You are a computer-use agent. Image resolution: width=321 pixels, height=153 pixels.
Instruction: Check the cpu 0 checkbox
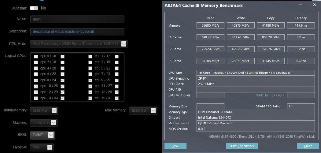pos(36,56)
